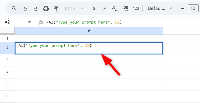Click empty cell A1
Screen dimensions: 200x103
(x=89, y=38)
